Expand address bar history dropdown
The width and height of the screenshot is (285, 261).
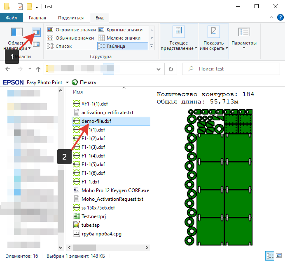point(159,69)
